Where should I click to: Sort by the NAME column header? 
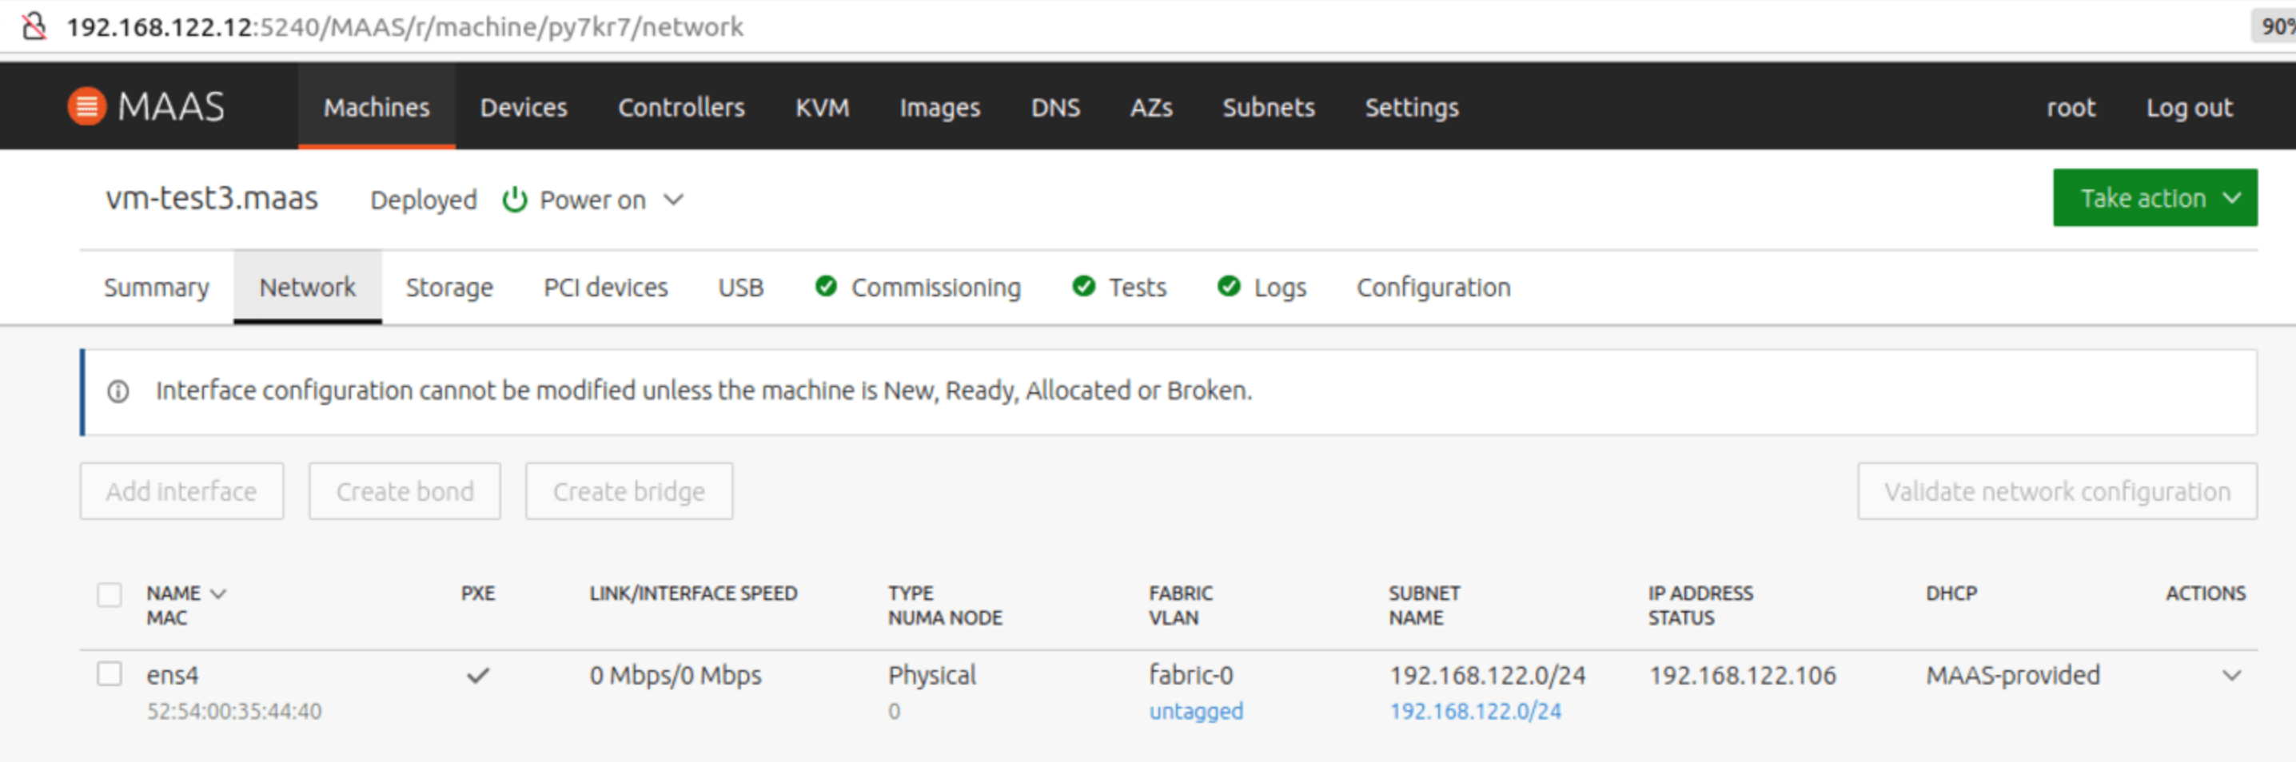tap(175, 593)
